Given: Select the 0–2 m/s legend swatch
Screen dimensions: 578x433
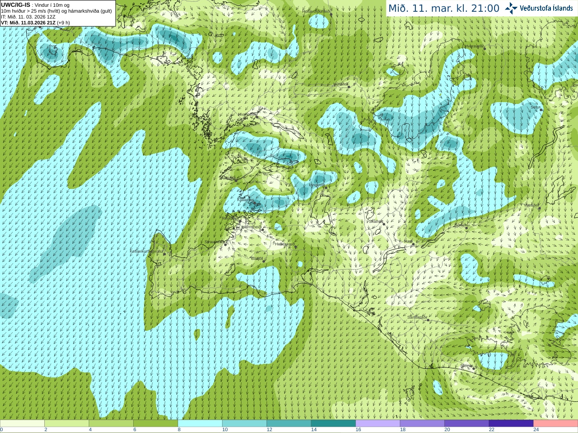Looking at the screenshot, I should [22, 424].
